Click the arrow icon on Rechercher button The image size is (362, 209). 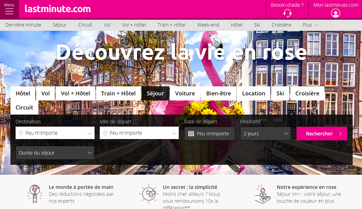(x=340, y=134)
